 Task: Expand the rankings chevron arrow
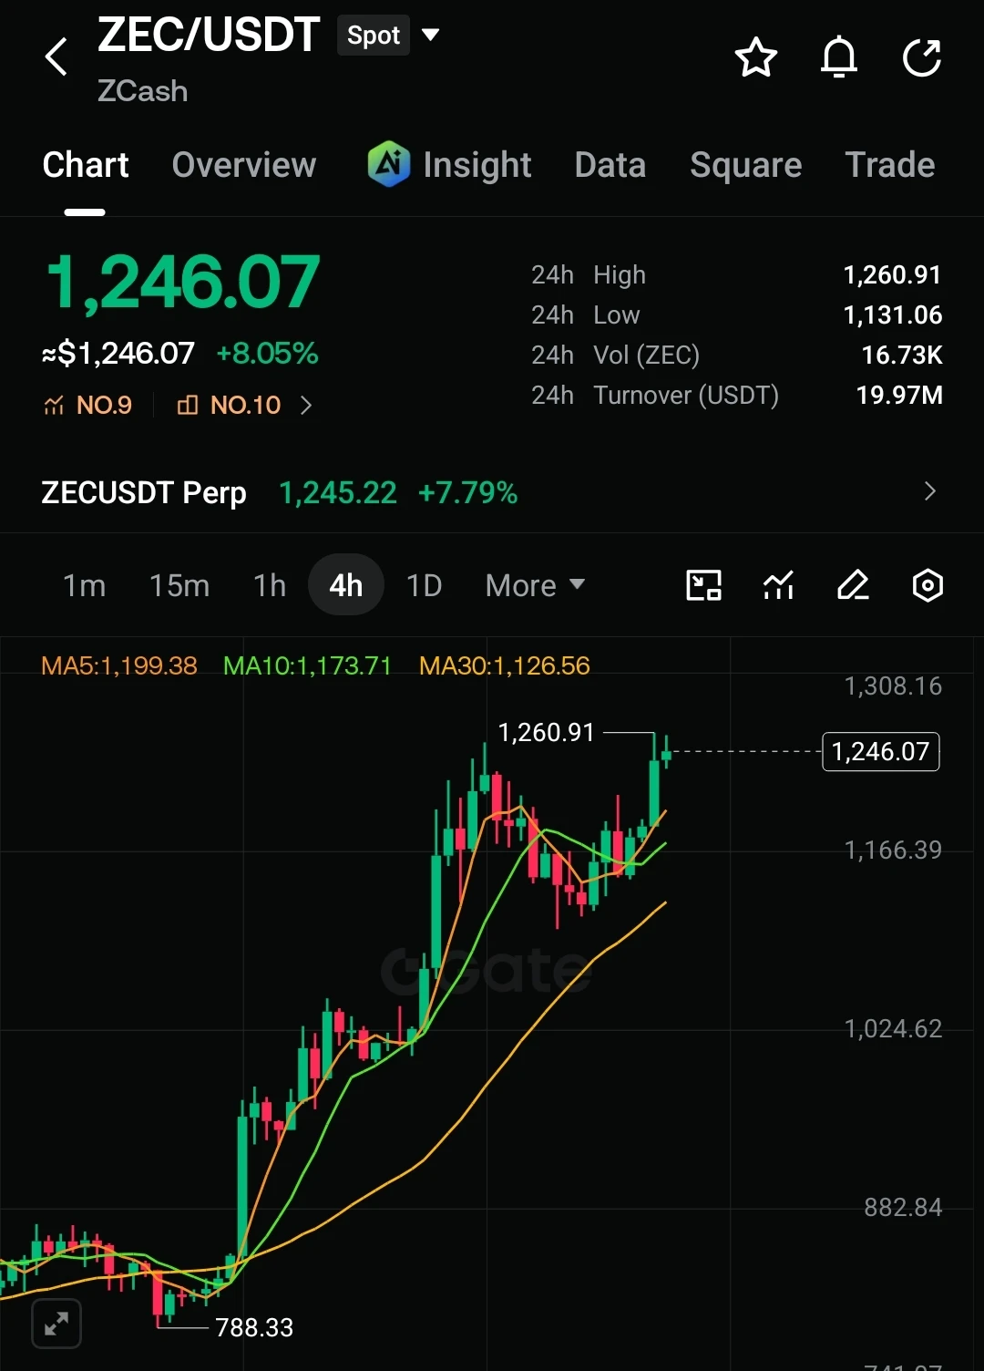(306, 405)
